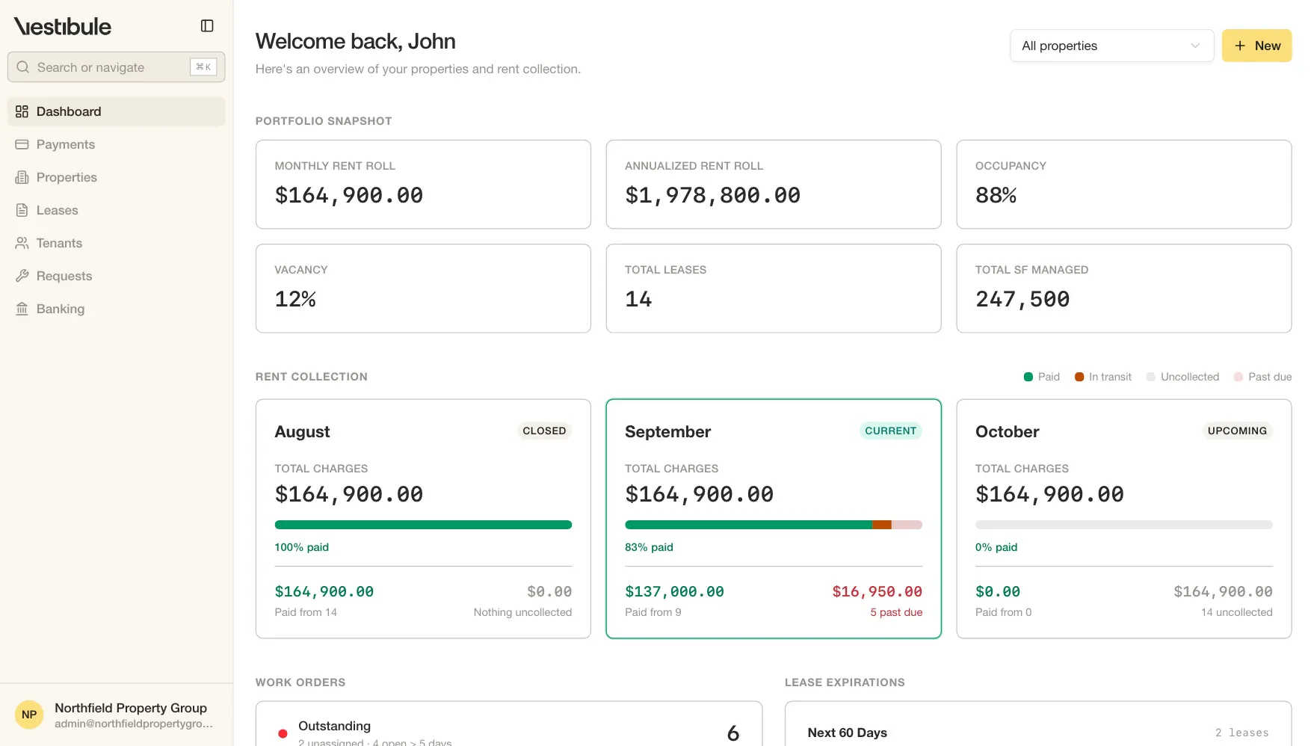Go to Payments in sidebar
1314x746 pixels.
click(117, 144)
